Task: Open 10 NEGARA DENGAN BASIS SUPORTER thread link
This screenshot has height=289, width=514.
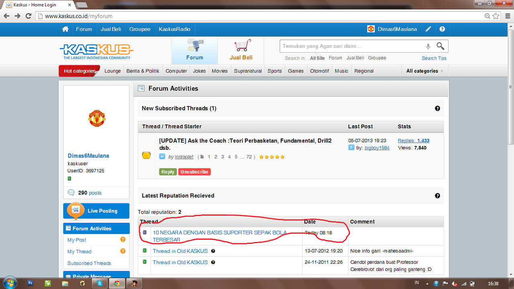Action: [219, 236]
